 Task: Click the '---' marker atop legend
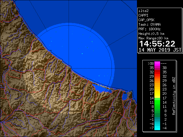[x=164, y=64]
